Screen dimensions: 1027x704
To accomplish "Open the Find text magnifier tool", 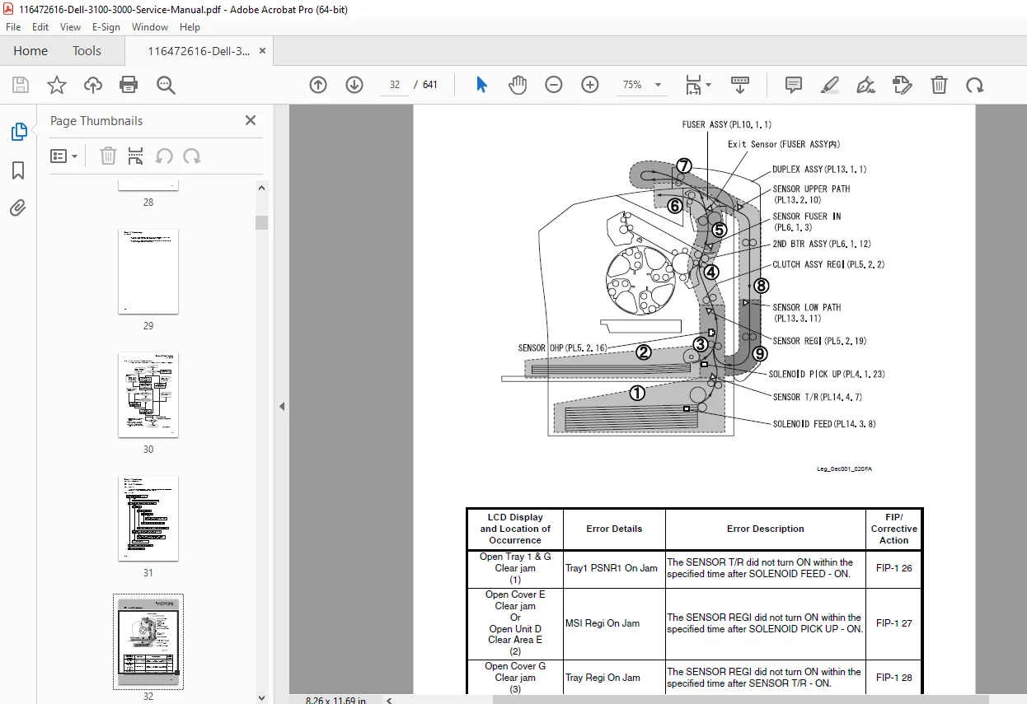I will click(x=166, y=85).
